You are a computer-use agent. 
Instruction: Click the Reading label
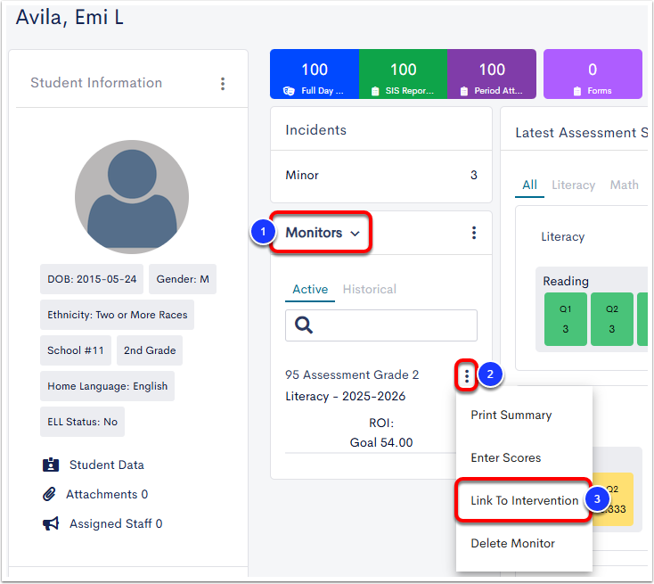[566, 281]
